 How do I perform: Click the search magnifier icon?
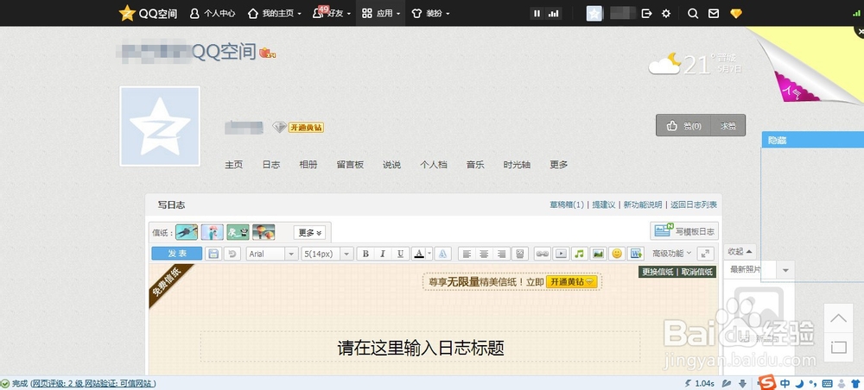(693, 13)
